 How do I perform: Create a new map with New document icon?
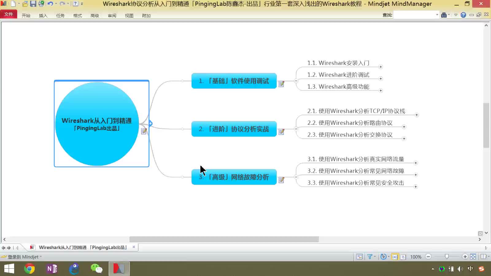click(x=13, y=4)
